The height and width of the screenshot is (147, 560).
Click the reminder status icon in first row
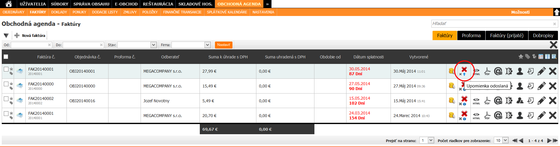[x=464, y=71]
